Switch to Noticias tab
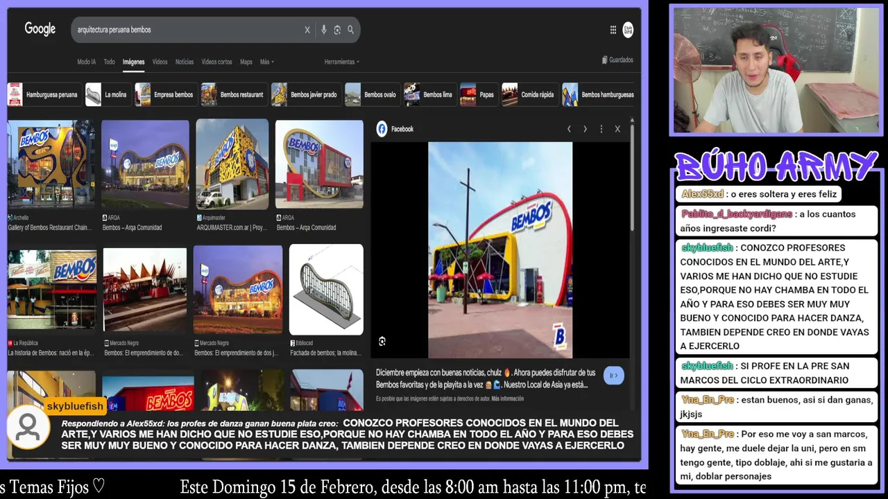The height and width of the screenshot is (499, 888). (x=185, y=62)
